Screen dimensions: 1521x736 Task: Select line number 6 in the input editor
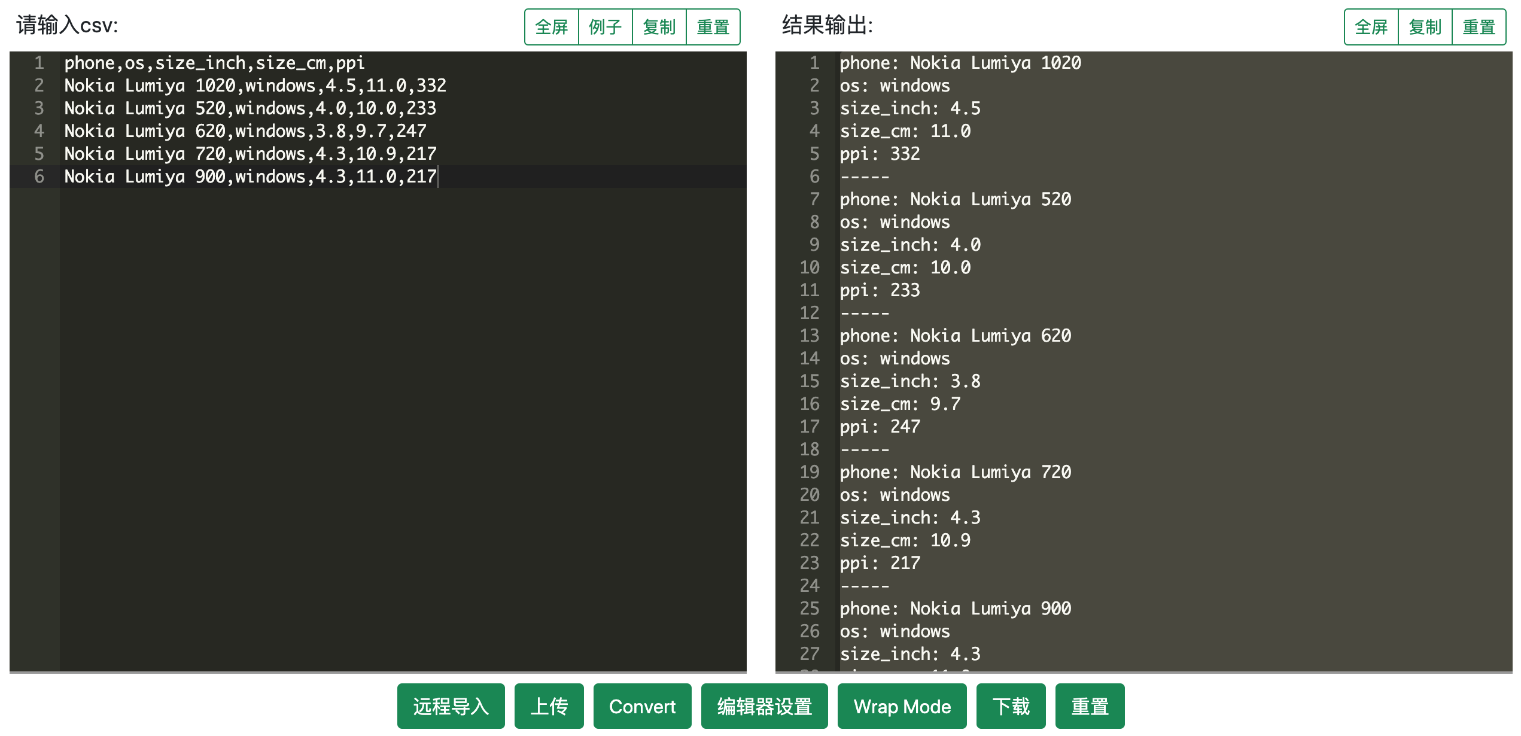pyautogui.click(x=39, y=177)
